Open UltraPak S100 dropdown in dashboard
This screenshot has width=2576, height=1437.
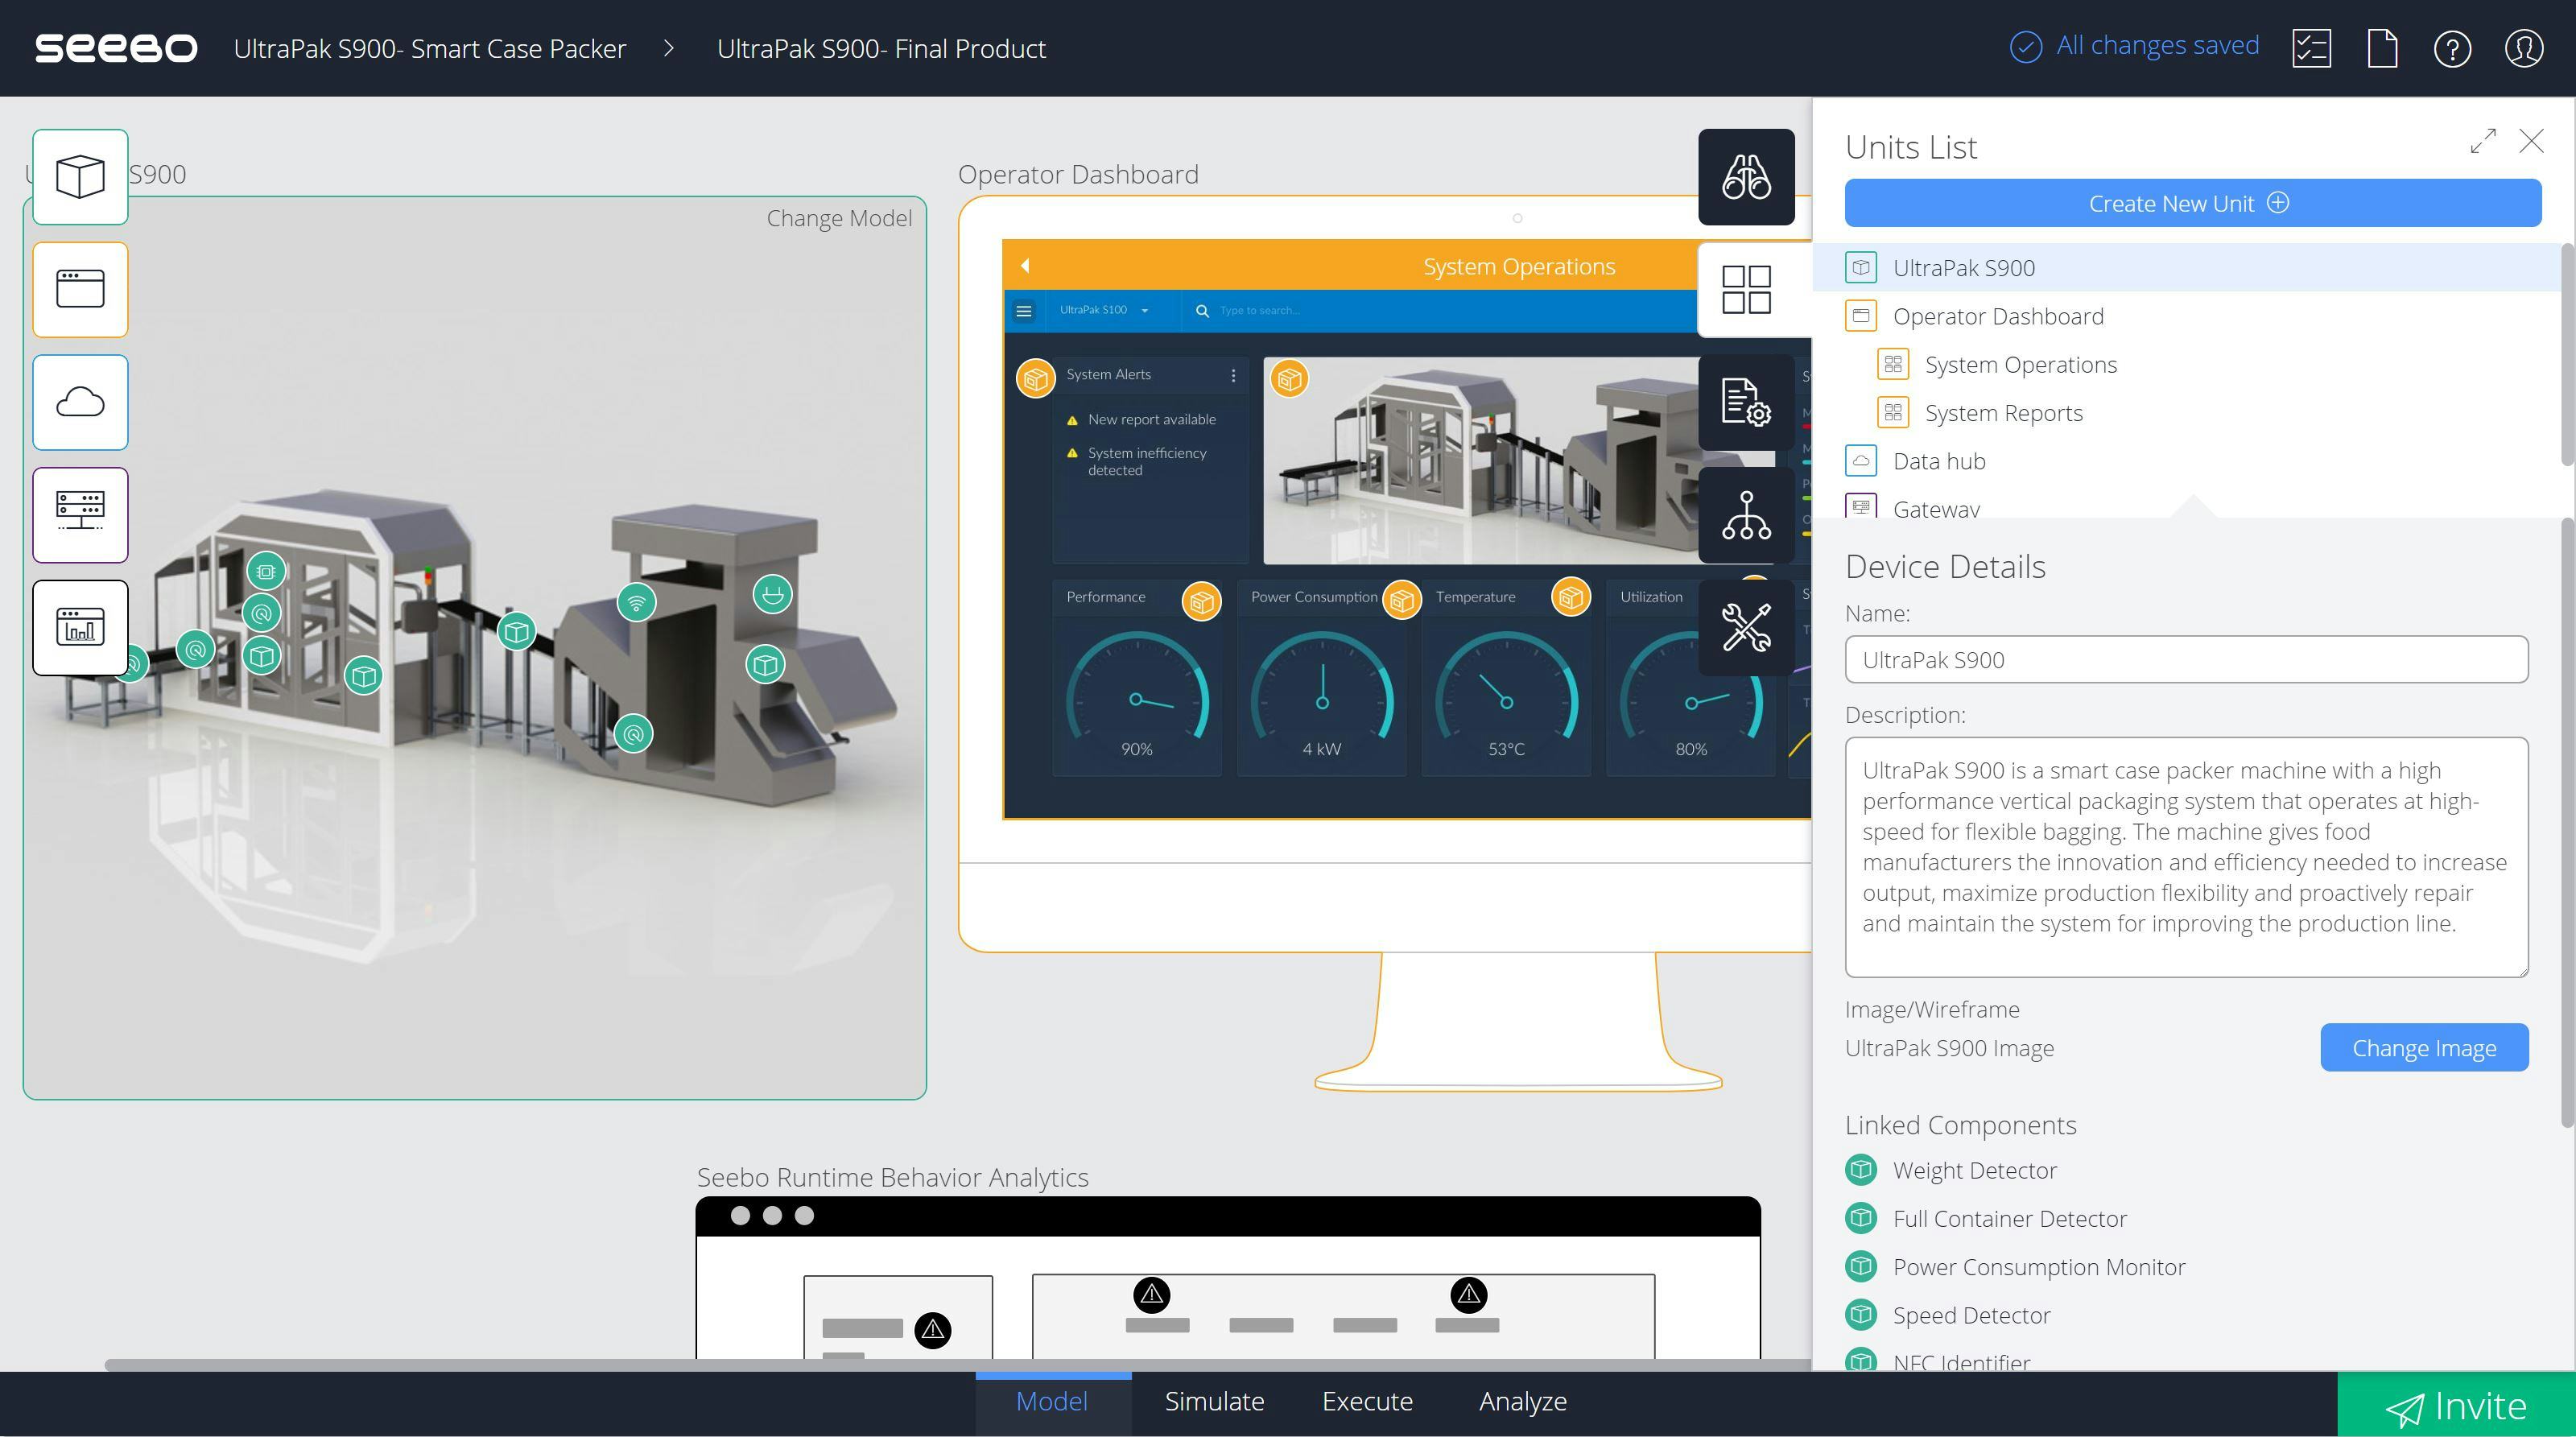click(1104, 310)
